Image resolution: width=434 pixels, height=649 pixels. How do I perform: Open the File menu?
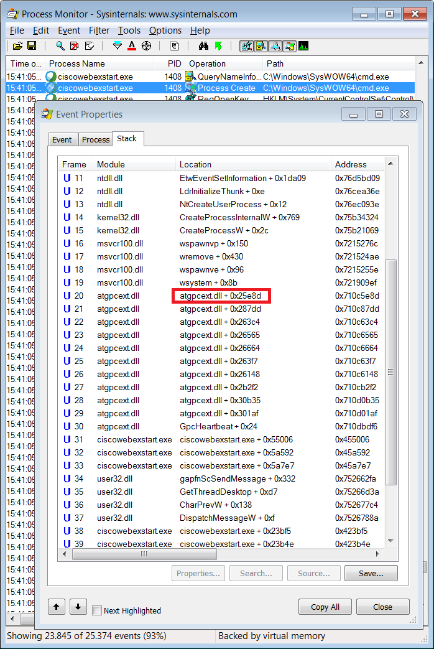pyautogui.click(x=17, y=30)
